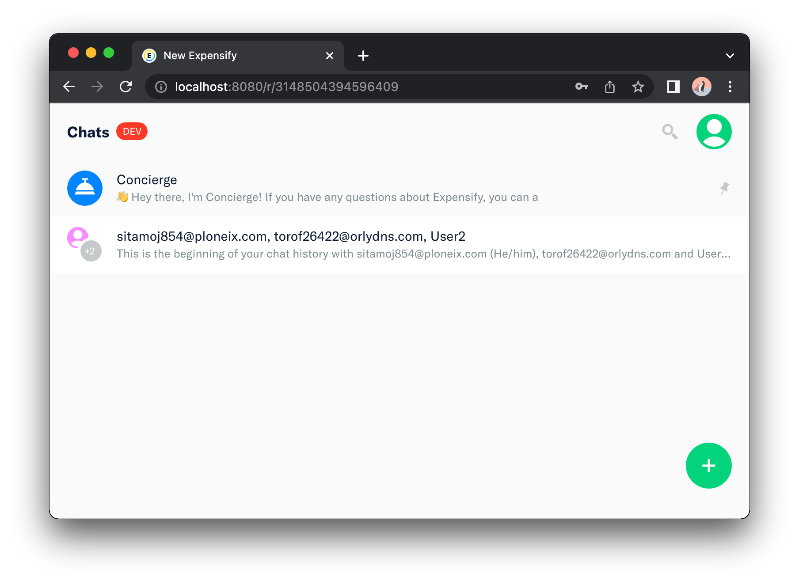Click the browser forward arrow
799x584 pixels.
click(x=97, y=87)
